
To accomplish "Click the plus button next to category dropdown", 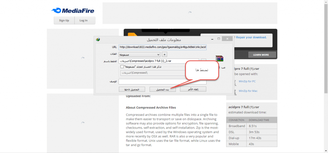I will point(165,54).
